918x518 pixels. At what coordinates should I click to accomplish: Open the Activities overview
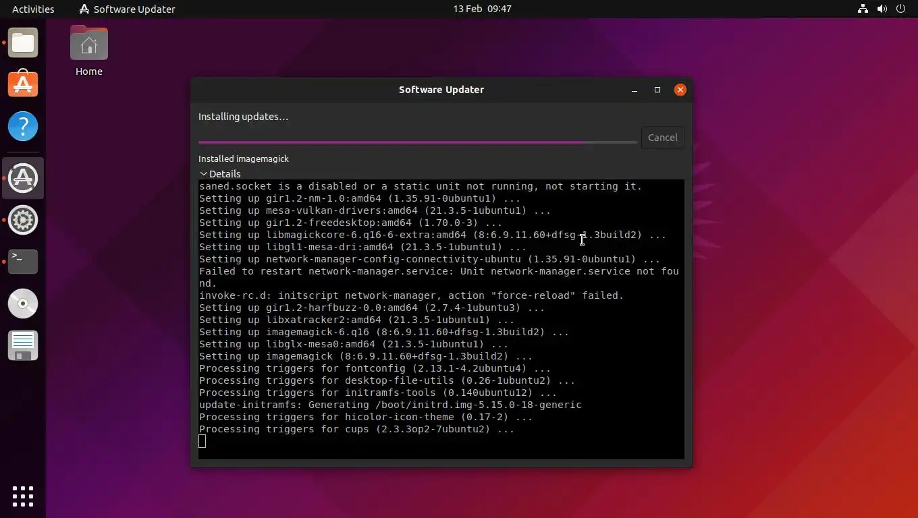coord(33,9)
